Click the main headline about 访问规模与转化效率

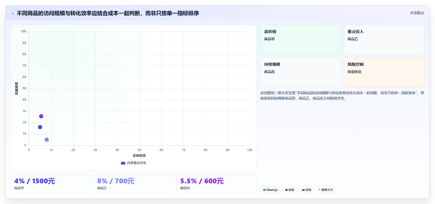pos(108,13)
